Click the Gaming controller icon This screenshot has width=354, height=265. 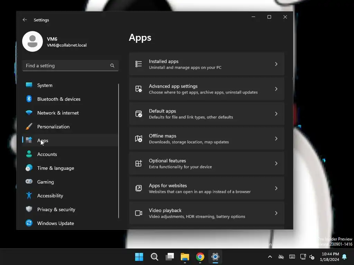29,181
